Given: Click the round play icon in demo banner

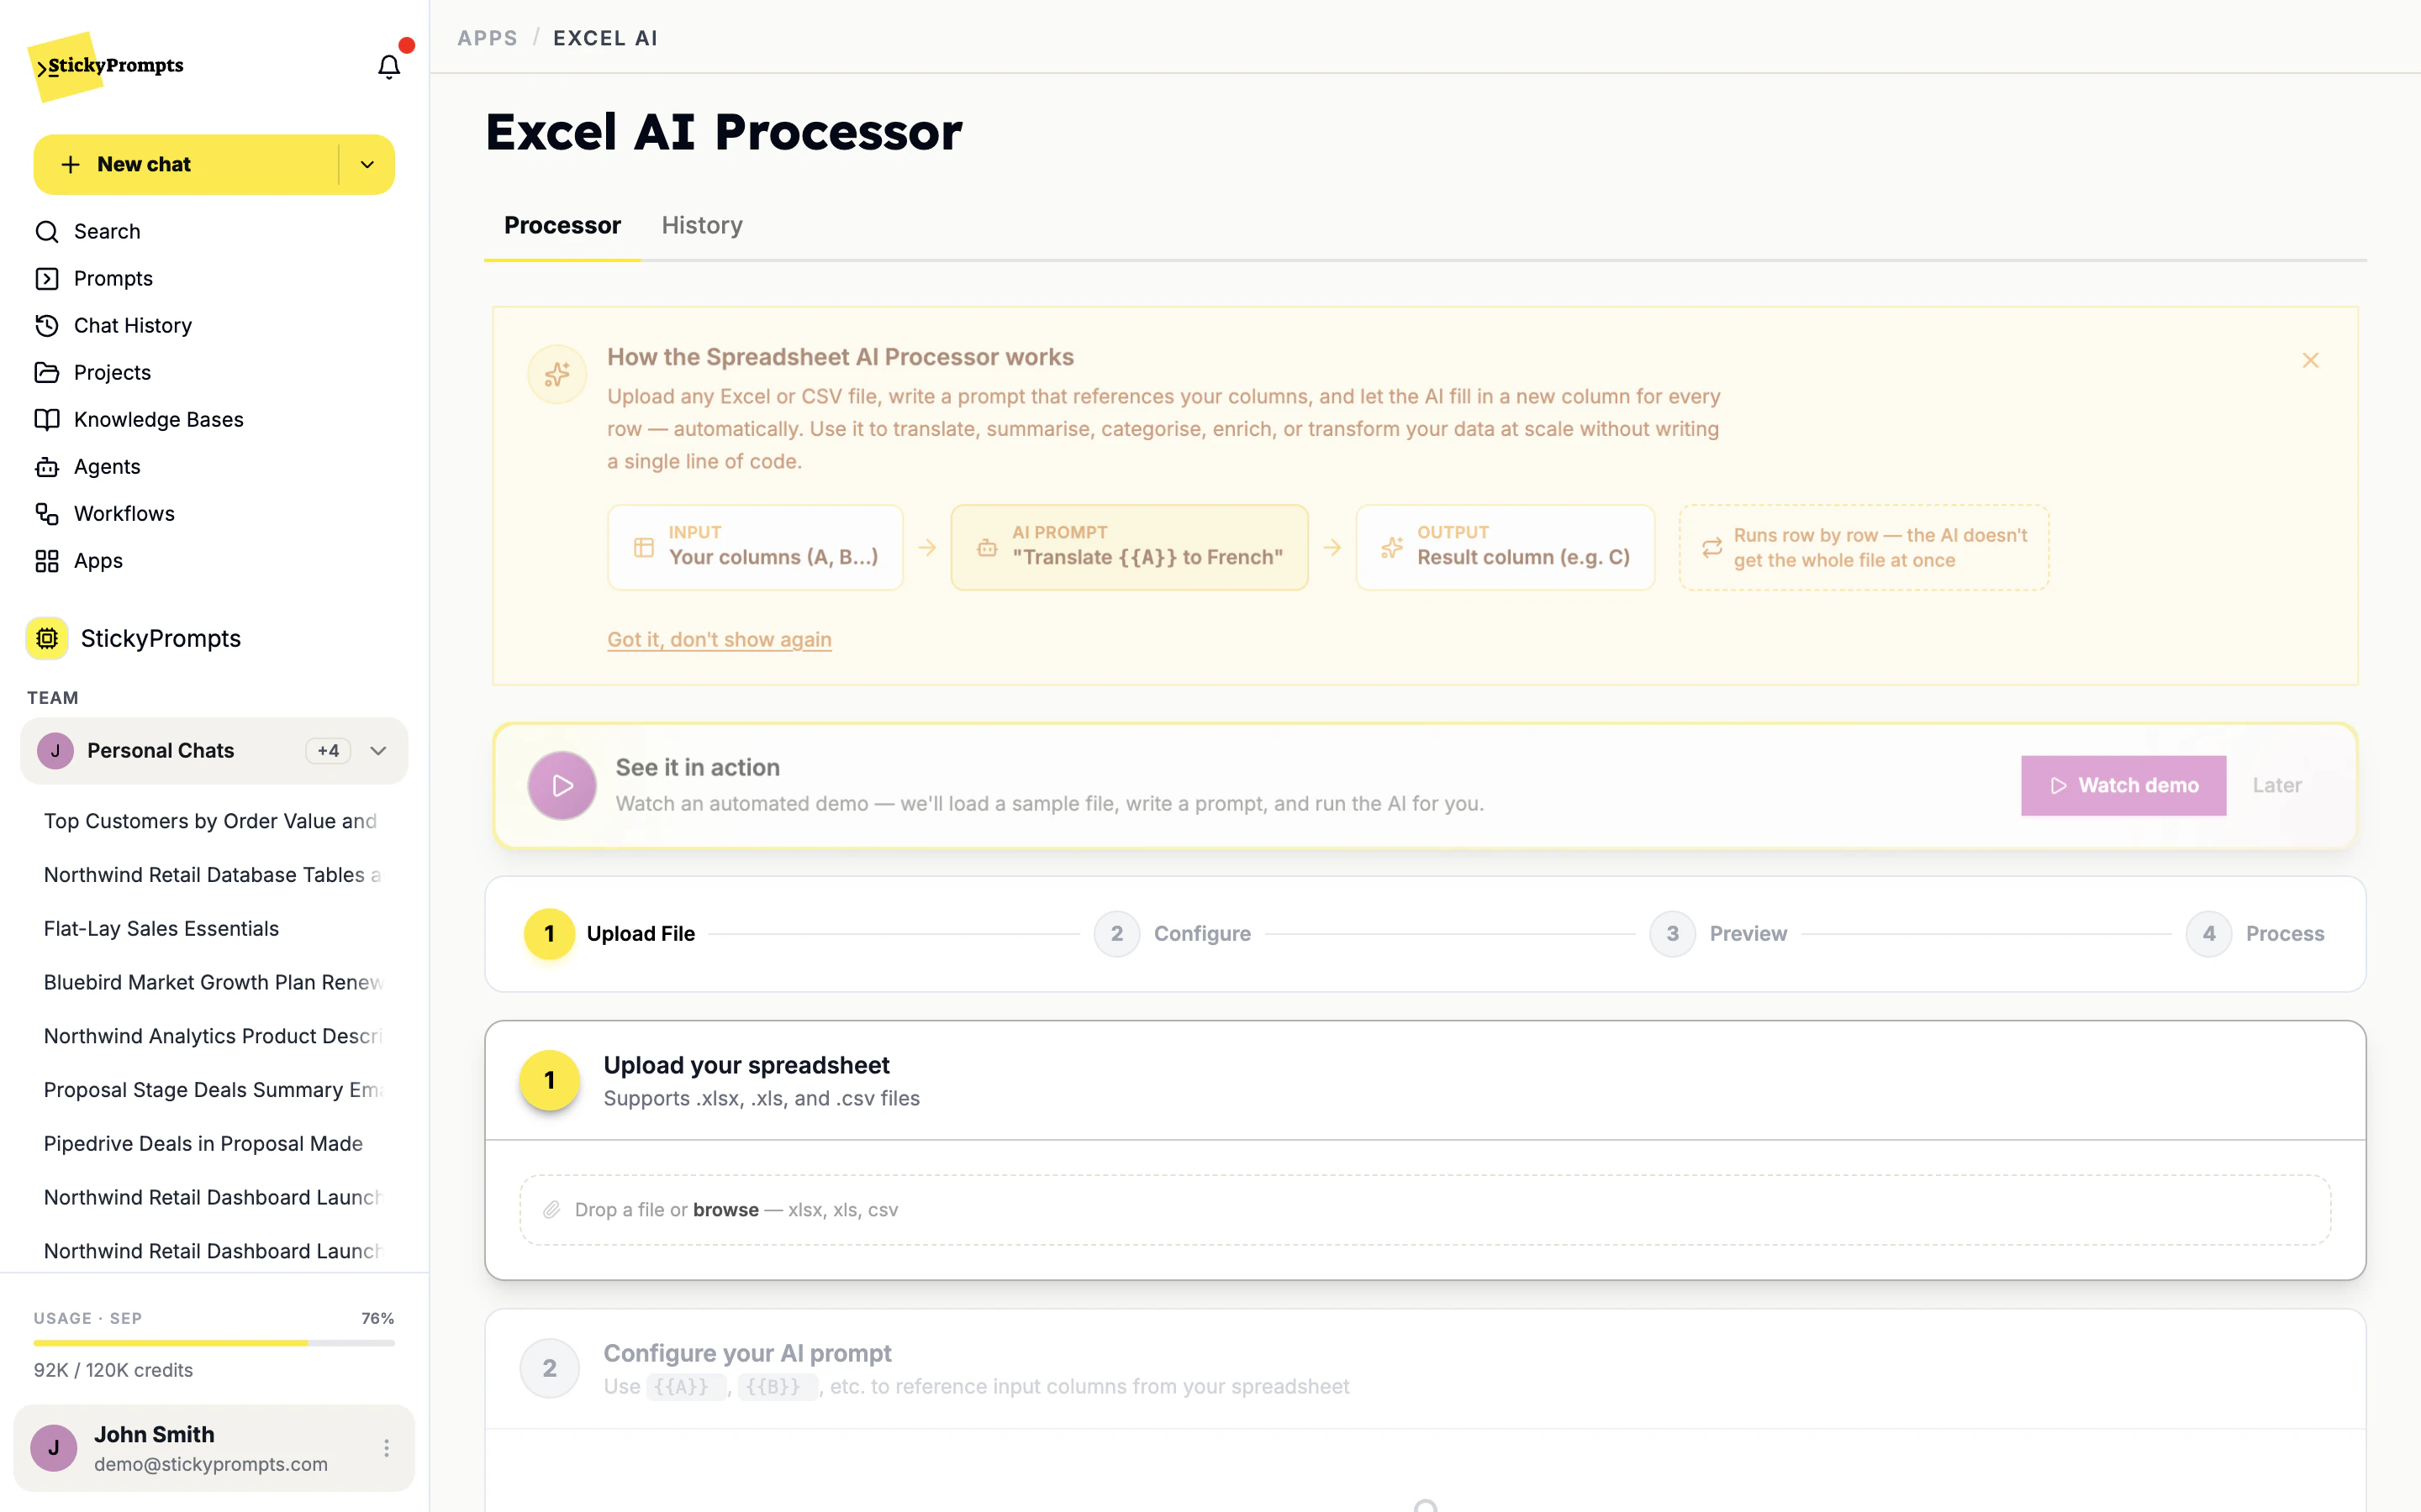Looking at the screenshot, I should click(x=562, y=786).
